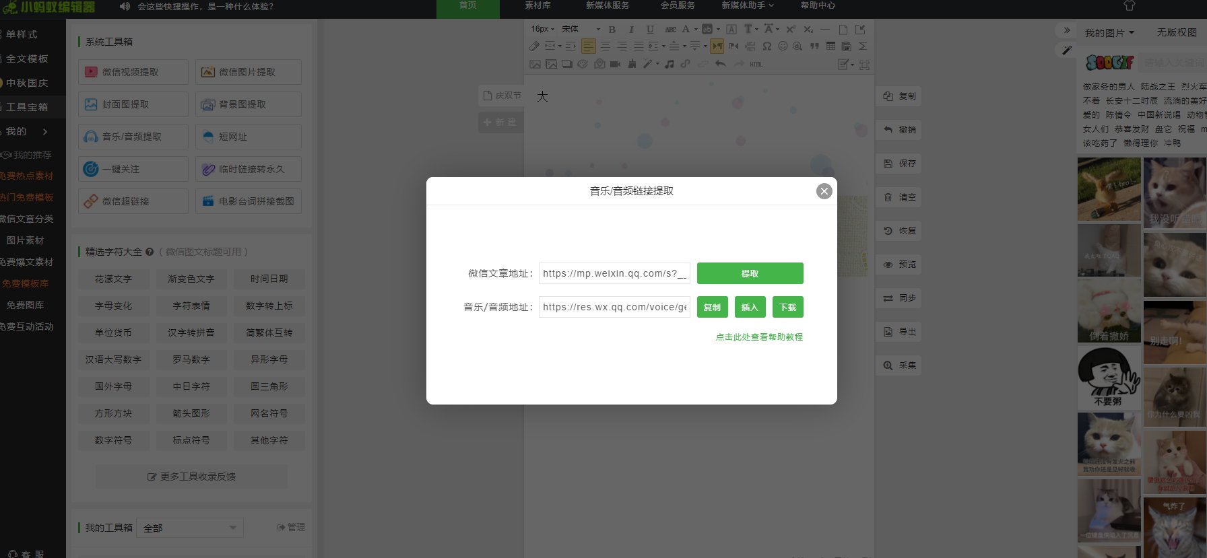Toggle Underline formatting in the editor toolbar
This screenshot has height=558, width=1207.
[x=650, y=29]
